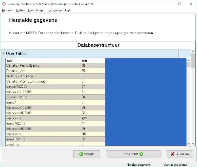Click the count value 18 for VariationPayrollBanks
This screenshot has height=167, width=197.
point(83,66)
